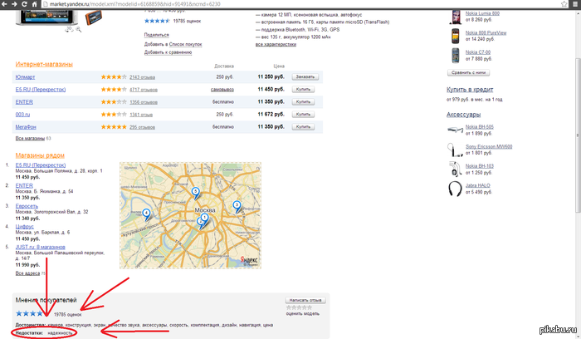Click map pin number 4
The image size is (581, 339).
tap(147, 213)
